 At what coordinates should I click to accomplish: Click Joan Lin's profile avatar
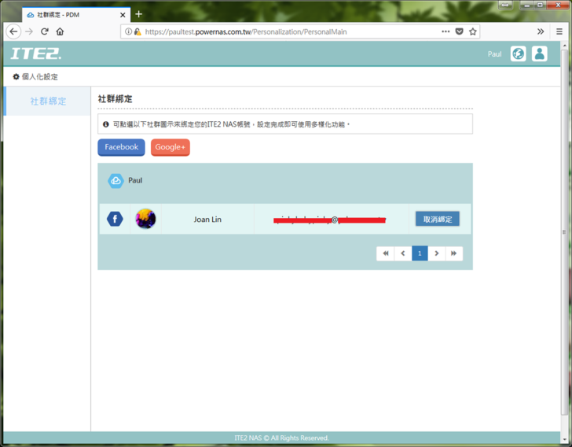coord(145,219)
